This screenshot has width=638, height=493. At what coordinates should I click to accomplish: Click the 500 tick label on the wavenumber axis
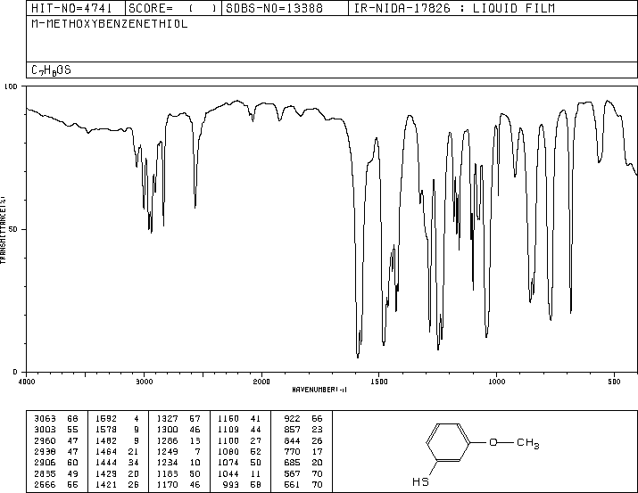click(614, 382)
